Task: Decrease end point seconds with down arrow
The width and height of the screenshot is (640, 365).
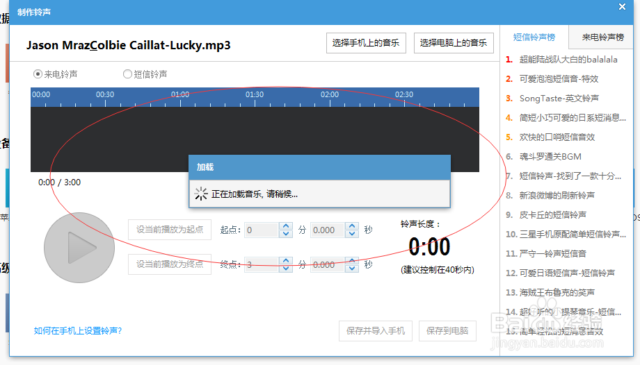Action: pos(352,269)
